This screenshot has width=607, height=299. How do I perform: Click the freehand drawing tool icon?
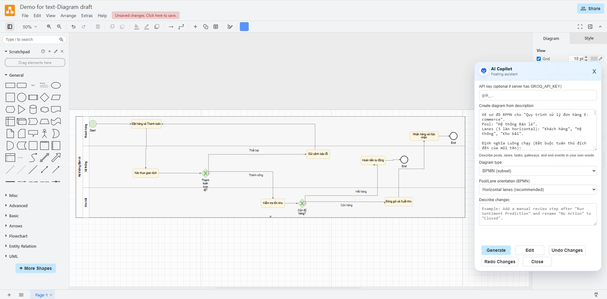click(230, 27)
